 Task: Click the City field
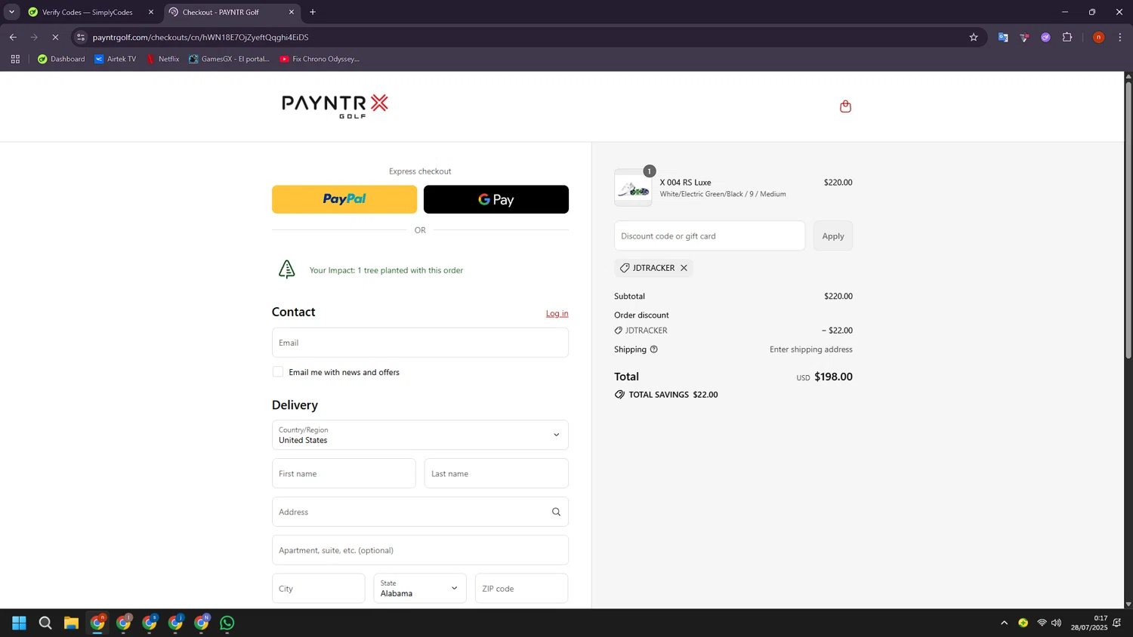coord(319,588)
